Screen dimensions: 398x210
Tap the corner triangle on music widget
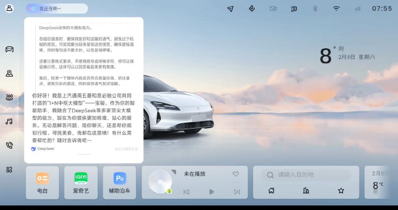174,172
